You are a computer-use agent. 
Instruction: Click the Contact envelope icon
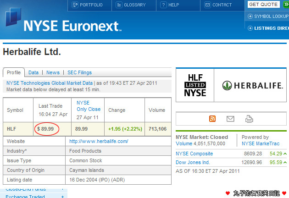pyautogui.click(x=207, y=5)
